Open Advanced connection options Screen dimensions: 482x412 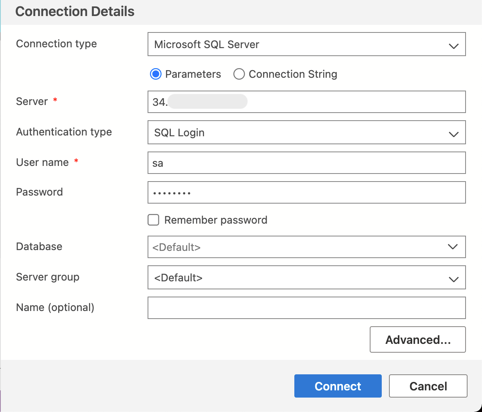(x=417, y=339)
